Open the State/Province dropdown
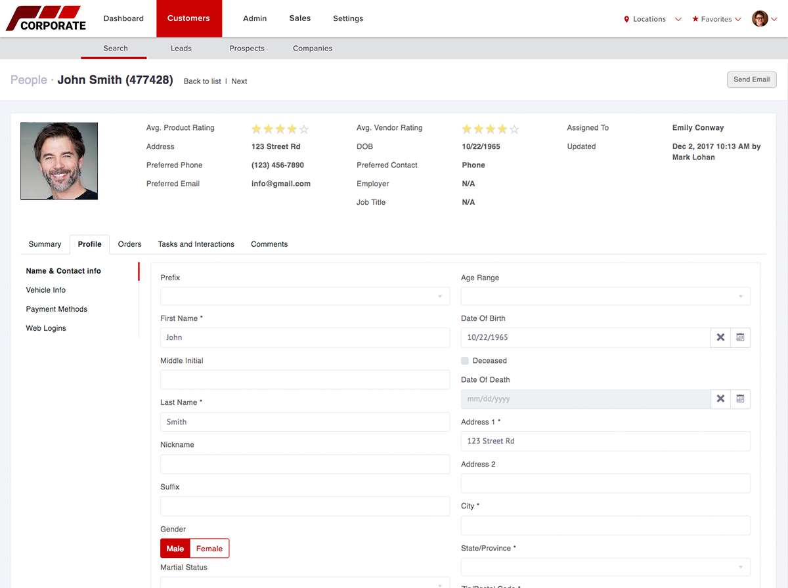Image resolution: width=788 pixels, height=588 pixels. pyautogui.click(x=605, y=567)
